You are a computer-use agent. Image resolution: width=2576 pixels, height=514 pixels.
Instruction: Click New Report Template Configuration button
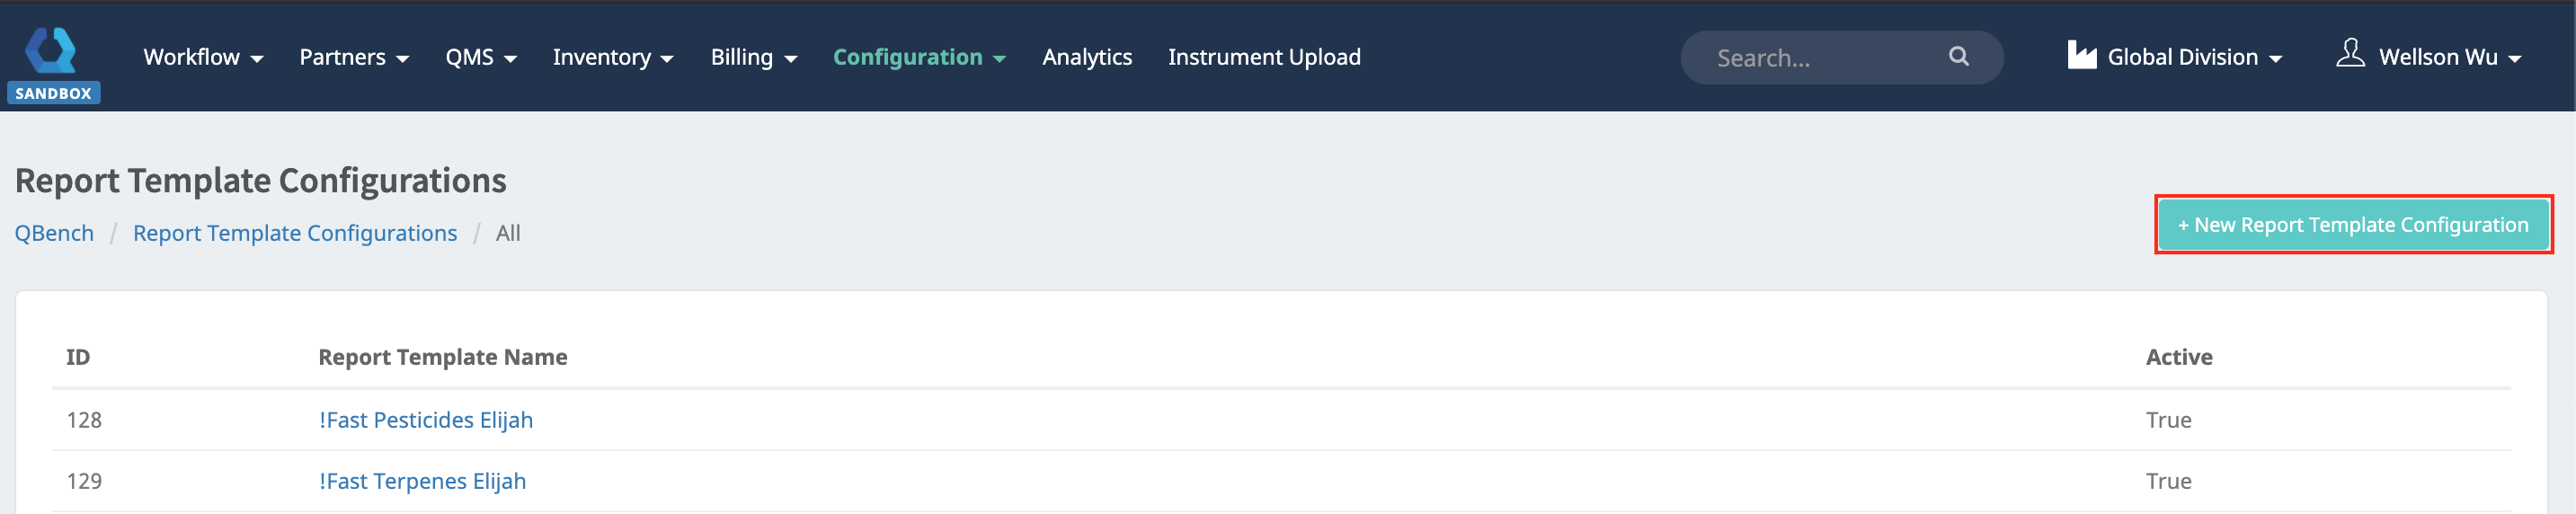(x=2352, y=225)
